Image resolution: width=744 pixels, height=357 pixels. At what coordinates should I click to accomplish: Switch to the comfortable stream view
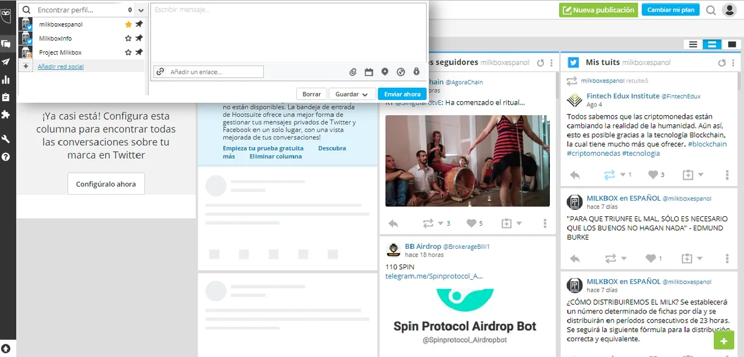(x=731, y=45)
